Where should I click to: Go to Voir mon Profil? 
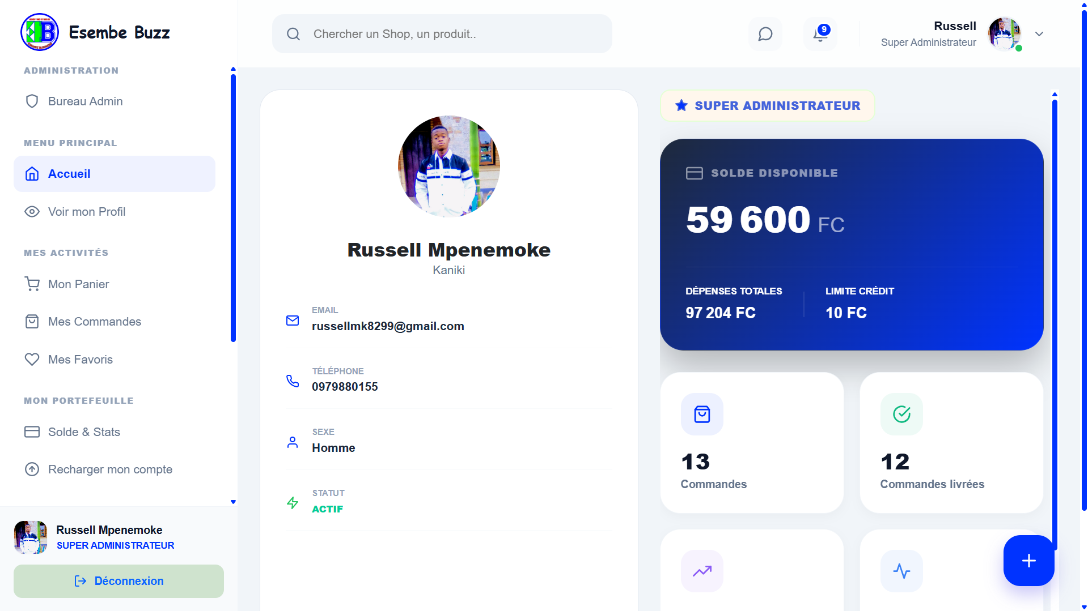point(115,212)
